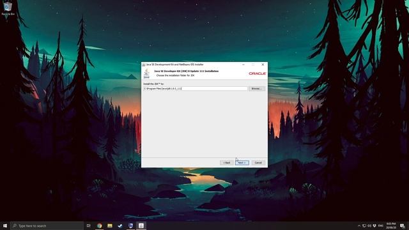This screenshot has width=409, height=230.
Task: Close the Java installer window
Action: [263, 65]
